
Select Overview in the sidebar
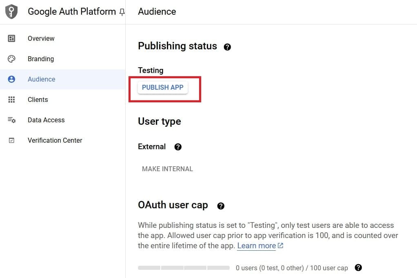click(41, 38)
